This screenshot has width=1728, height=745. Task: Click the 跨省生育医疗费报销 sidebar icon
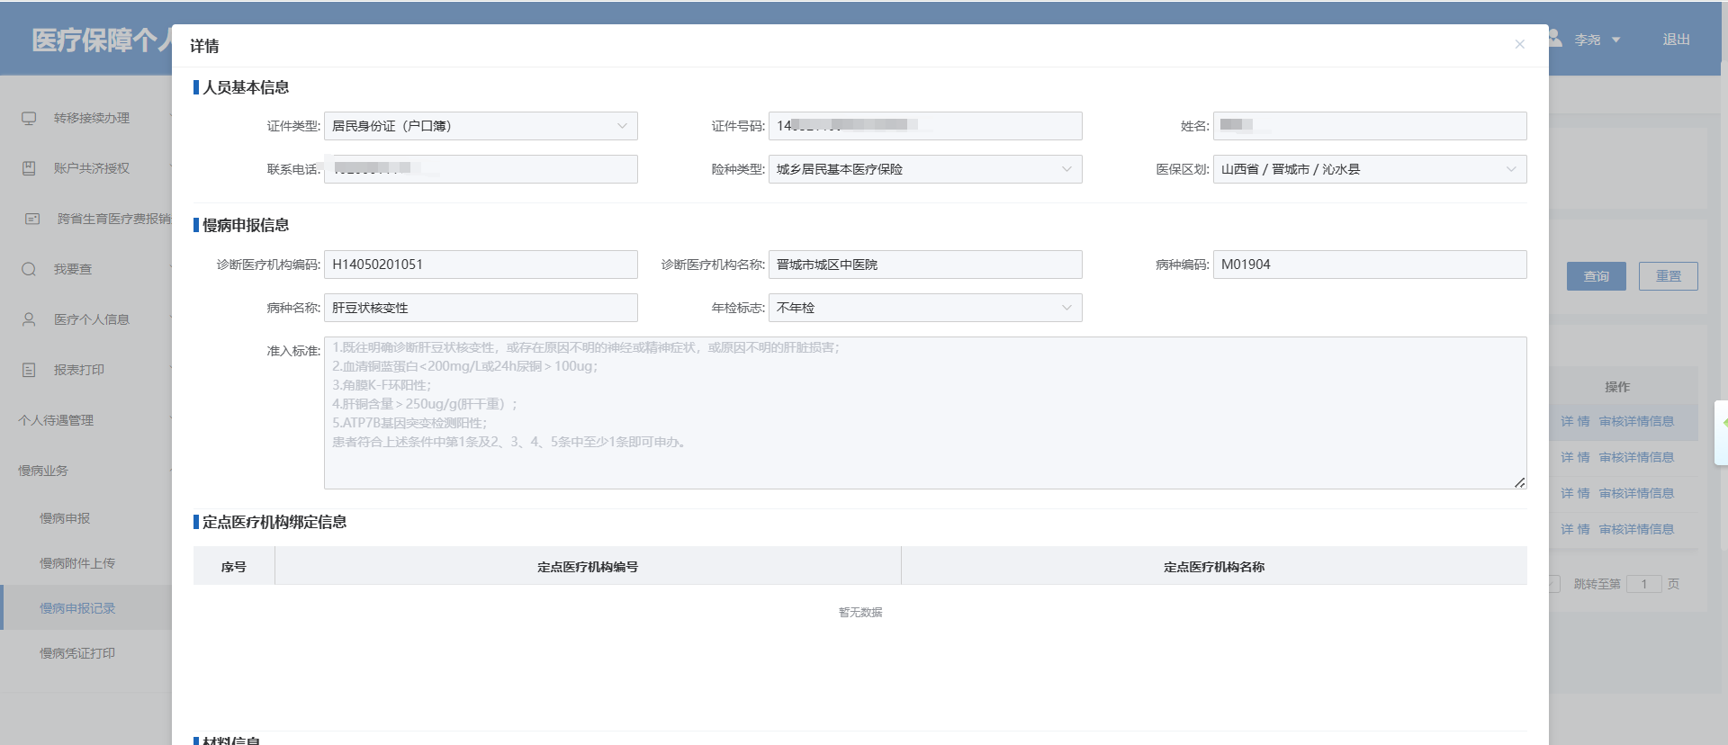(32, 219)
